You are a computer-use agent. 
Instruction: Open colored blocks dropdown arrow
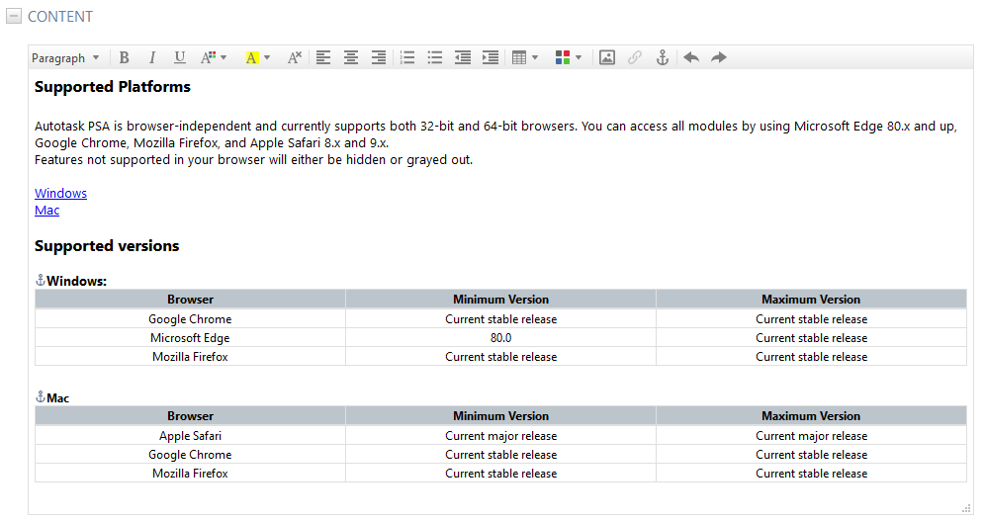tap(578, 57)
